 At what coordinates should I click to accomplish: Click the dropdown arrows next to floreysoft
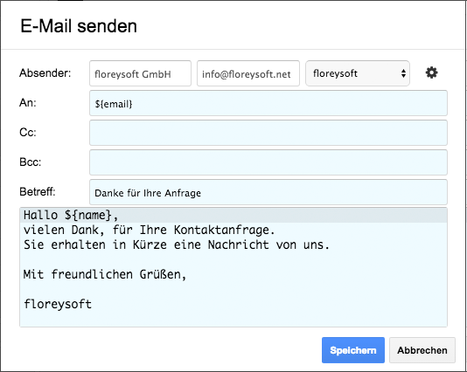(403, 73)
